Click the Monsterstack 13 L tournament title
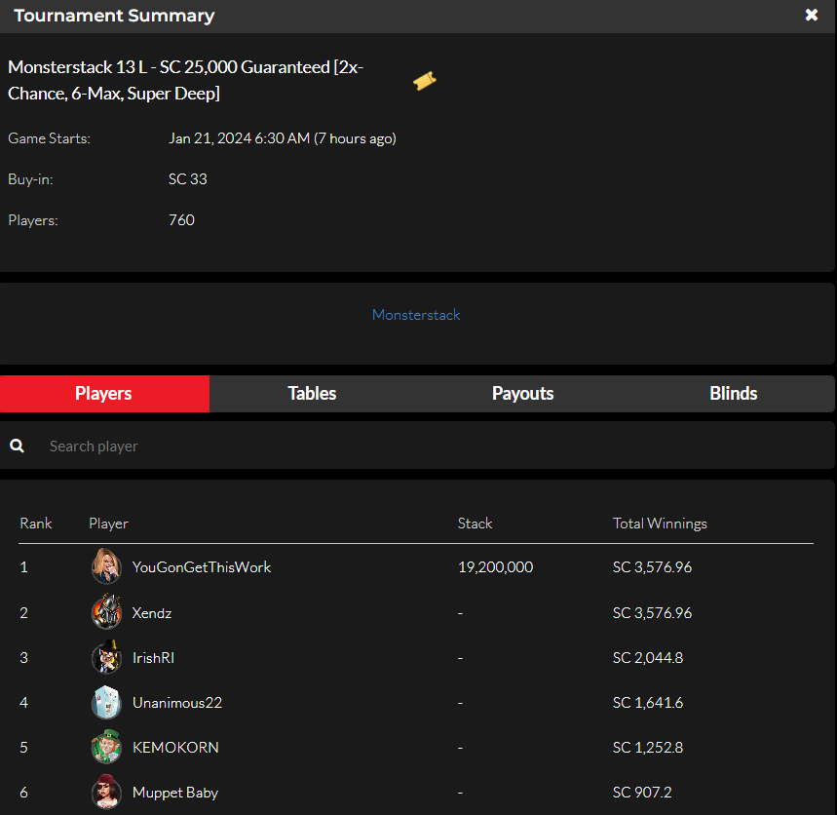The image size is (837, 815). [x=185, y=80]
